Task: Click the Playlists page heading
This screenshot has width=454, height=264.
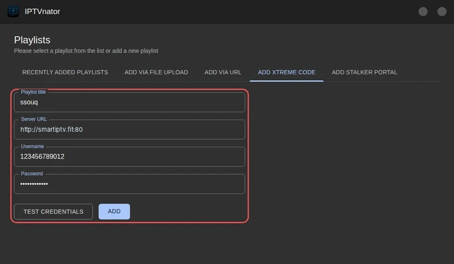Action: tap(32, 40)
